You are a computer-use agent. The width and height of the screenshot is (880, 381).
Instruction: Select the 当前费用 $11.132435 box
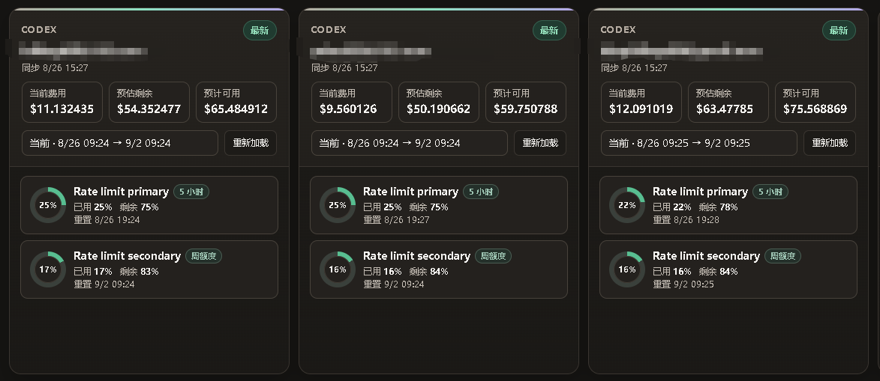click(x=62, y=102)
